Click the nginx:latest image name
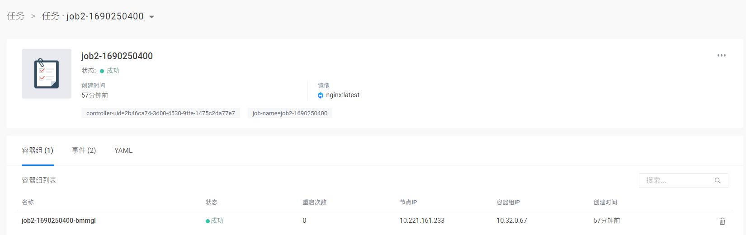The width and height of the screenshot is (746, 235). click(x=343, y=95)
